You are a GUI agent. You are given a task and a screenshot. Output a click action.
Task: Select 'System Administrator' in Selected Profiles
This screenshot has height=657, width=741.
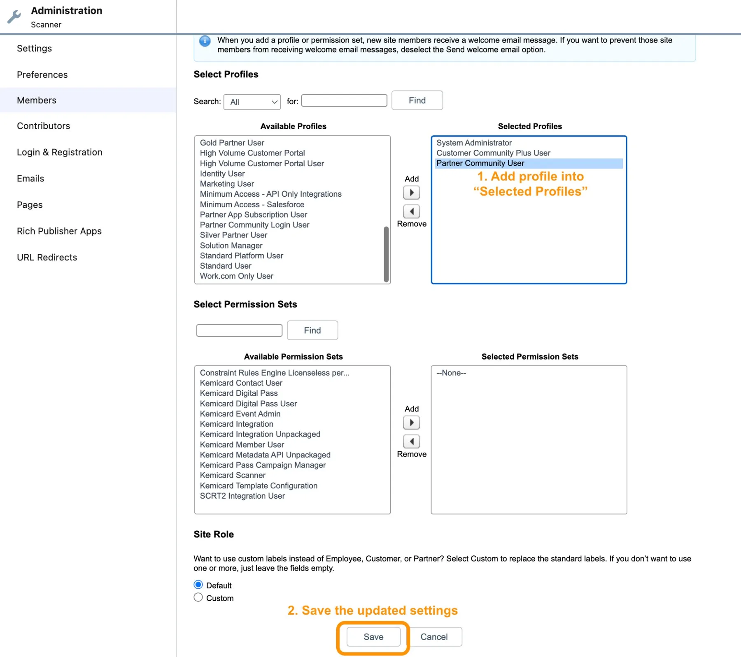pyautogui.click(x=474, y=143)
